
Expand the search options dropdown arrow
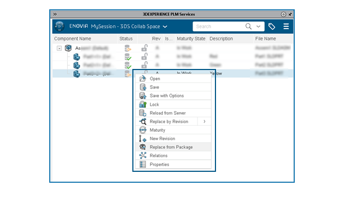tap(258, 26)
